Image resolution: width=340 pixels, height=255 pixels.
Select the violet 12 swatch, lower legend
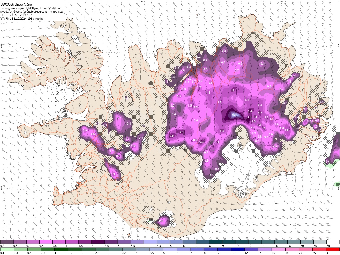tap(251, 249)
